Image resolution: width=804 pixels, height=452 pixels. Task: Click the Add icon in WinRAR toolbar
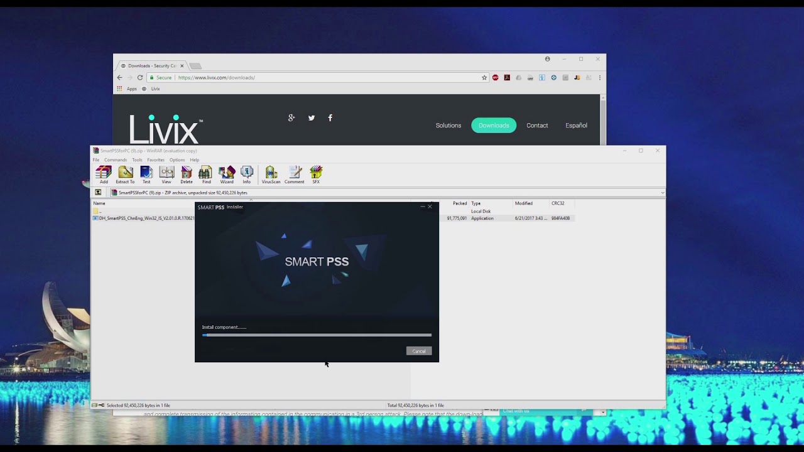(104, 175)
